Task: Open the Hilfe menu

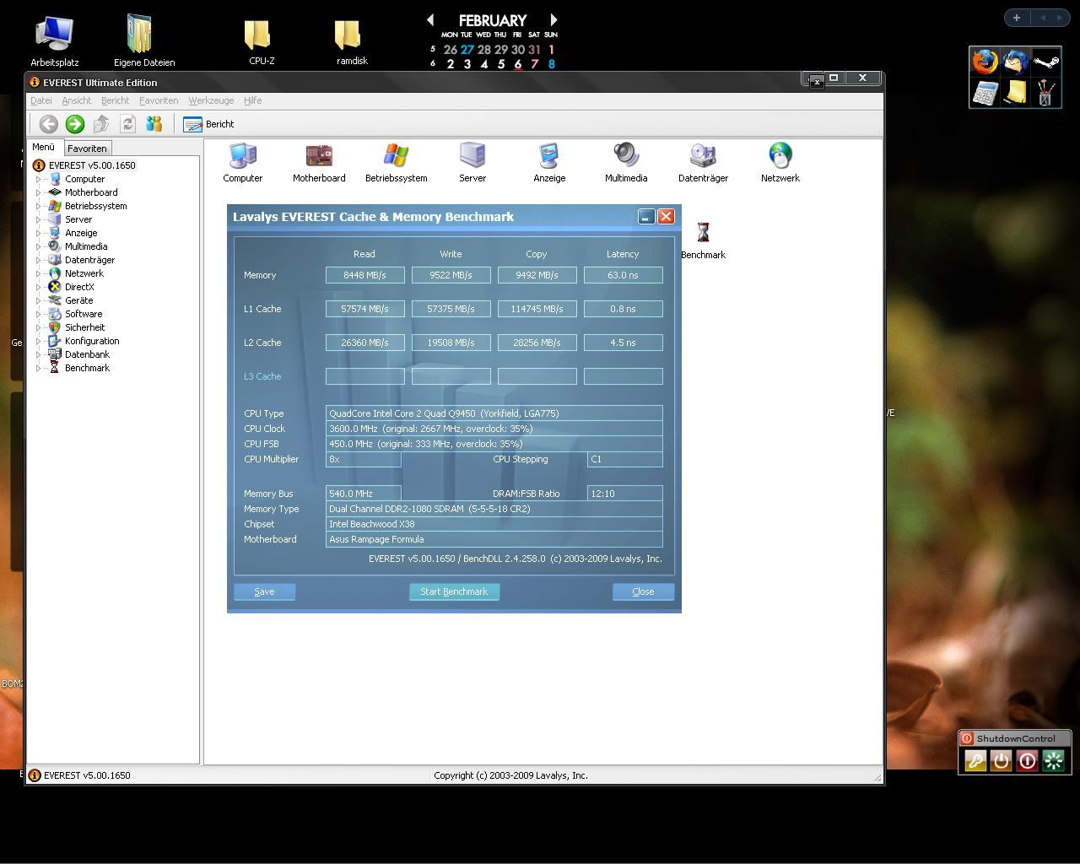Action: (x=252, y=100)
